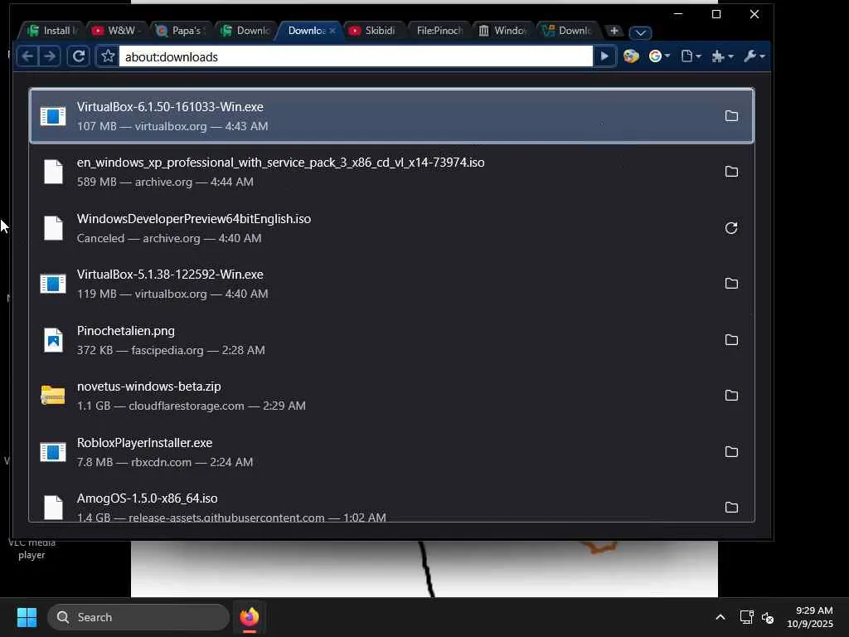Screen dimensions: 849x637
Task: Click the about:downloads address bar
Action: (x=356, y=56)
